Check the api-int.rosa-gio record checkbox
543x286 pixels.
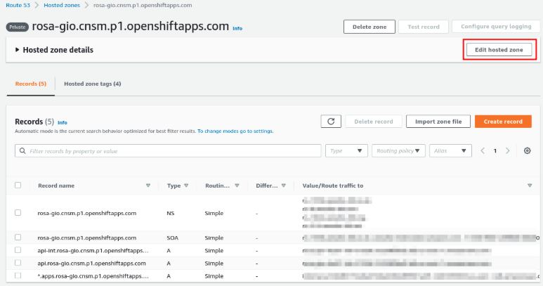click(x=18, y=250)
